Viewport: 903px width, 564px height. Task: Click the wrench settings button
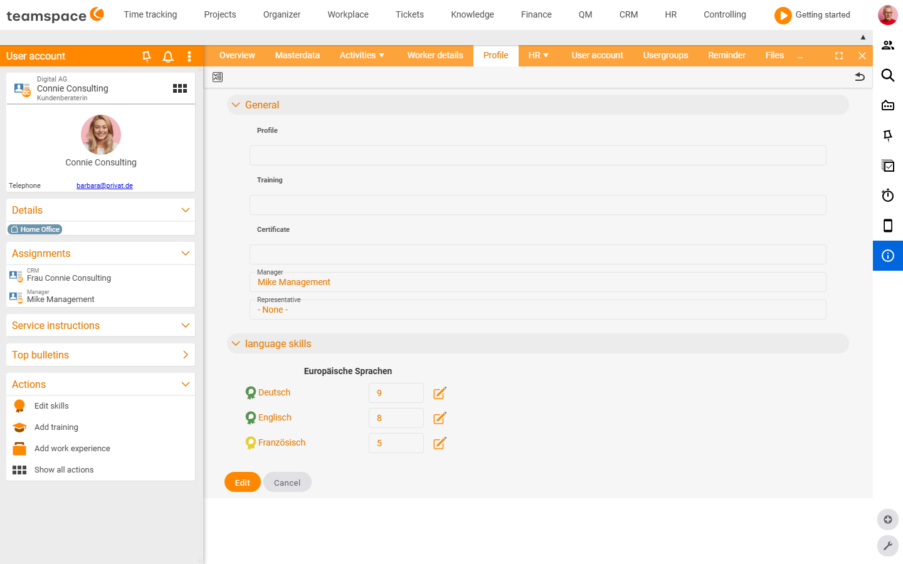click(x=888, y=546)
